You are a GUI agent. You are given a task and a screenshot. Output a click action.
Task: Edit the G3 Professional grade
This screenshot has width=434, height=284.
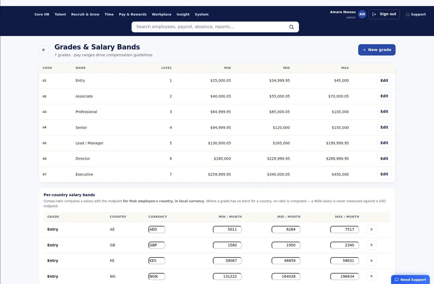[384, 112]
